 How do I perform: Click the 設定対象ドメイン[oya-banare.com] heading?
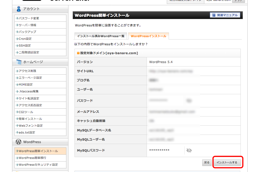109,53
